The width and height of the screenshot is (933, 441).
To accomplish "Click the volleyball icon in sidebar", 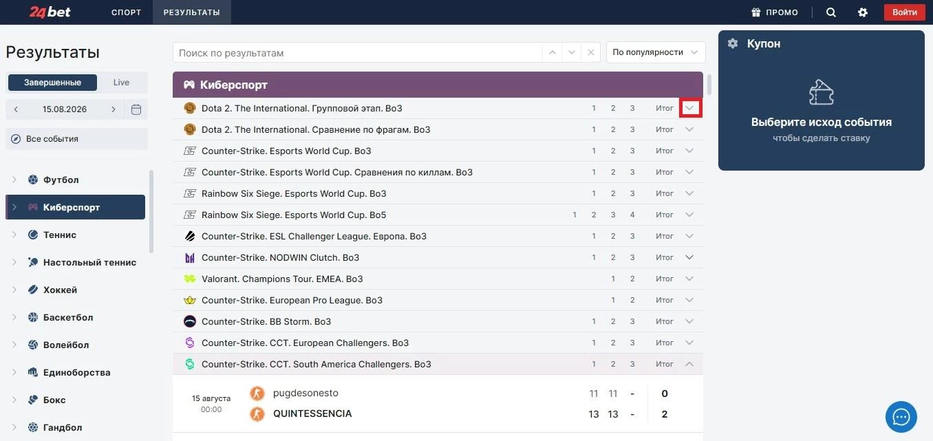I will [33, 345].
